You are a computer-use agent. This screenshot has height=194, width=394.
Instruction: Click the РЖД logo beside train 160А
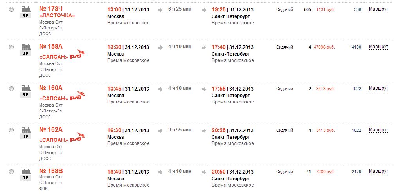77,95
